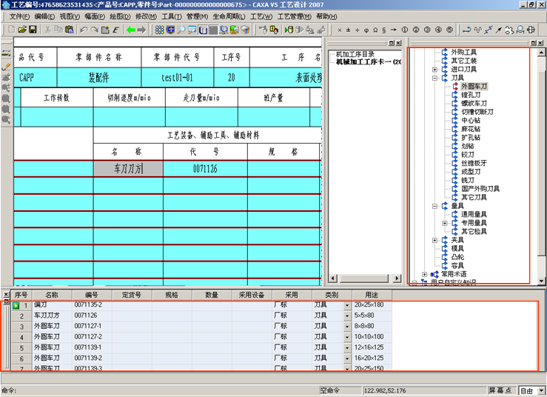The height and width of the screenshot is (397, 547).
Task: Click the Open folder toolbar icon
Action: pyautogui.click(x=22, y=30)
